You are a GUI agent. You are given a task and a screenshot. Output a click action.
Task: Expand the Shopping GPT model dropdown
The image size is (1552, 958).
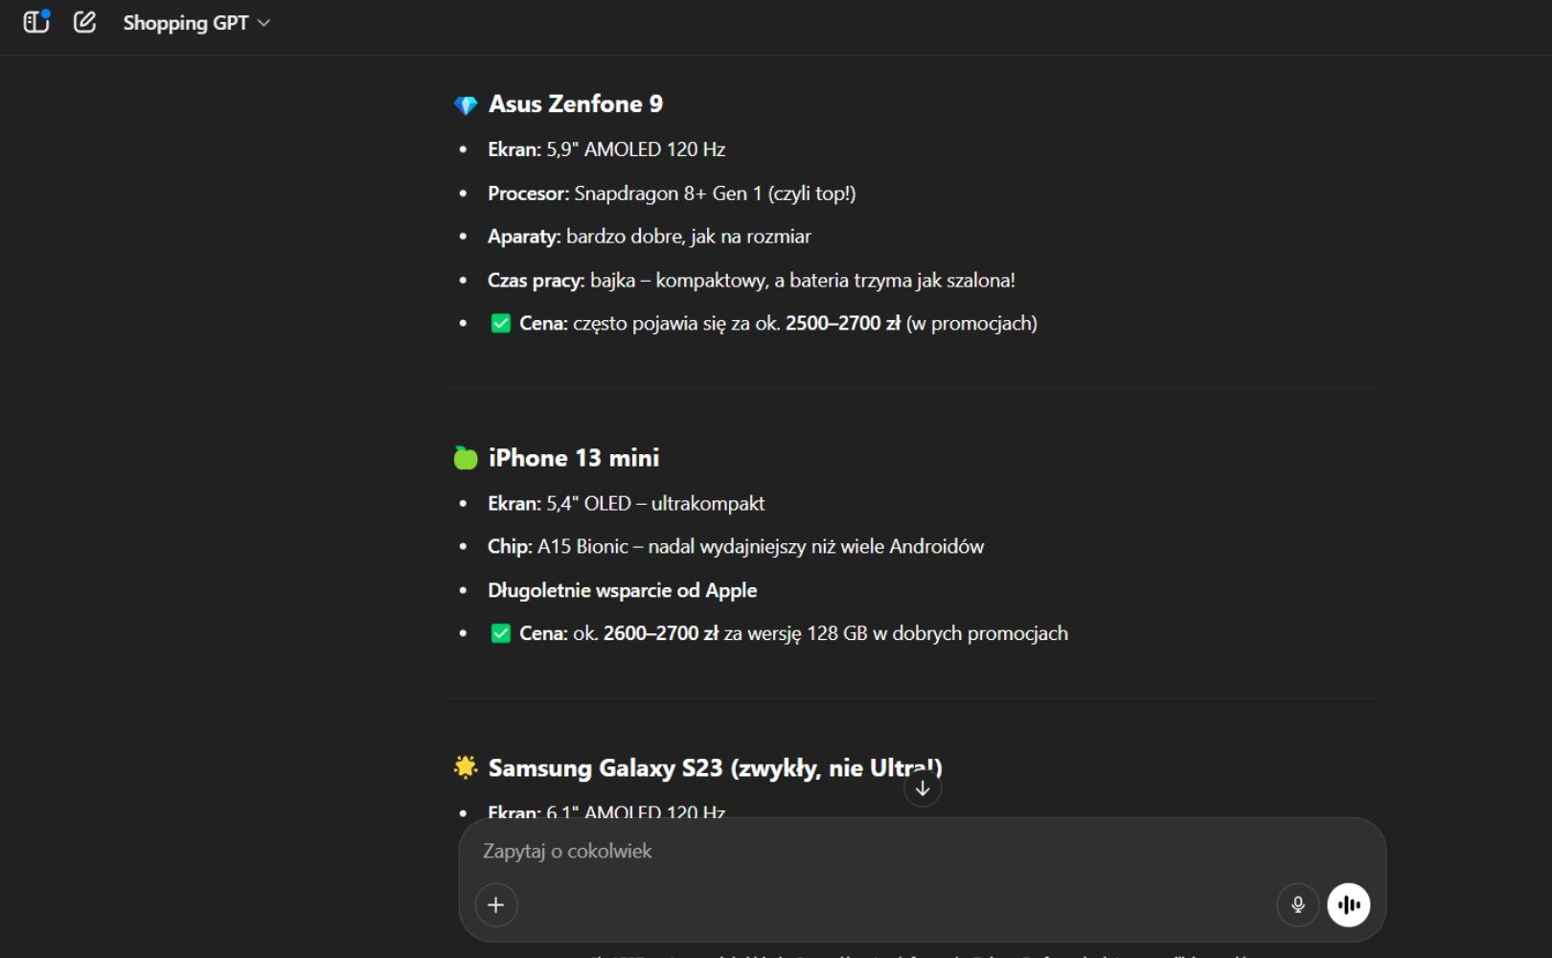[196, 23]
